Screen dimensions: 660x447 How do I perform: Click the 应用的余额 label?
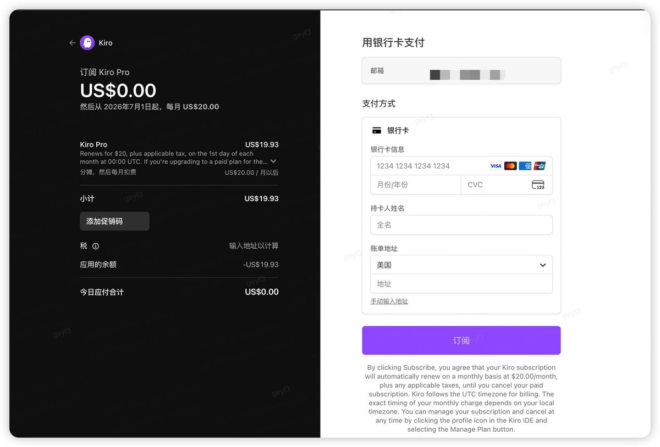98,265
